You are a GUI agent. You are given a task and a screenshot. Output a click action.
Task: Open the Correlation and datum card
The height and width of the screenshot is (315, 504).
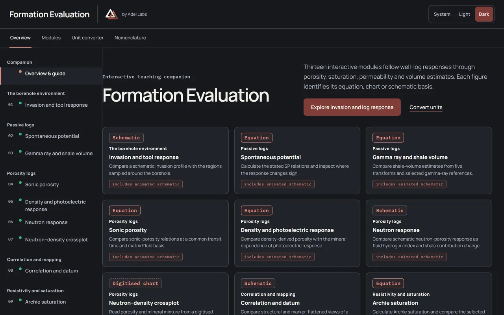[297, 294]
